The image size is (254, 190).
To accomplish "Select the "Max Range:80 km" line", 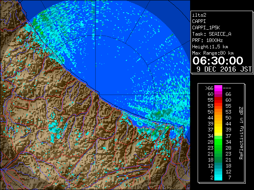I will [213, 53].
